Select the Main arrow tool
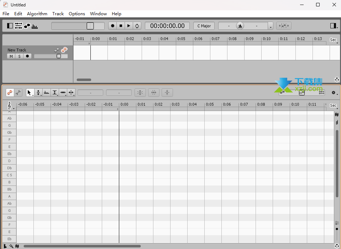 tap(30, 93)
